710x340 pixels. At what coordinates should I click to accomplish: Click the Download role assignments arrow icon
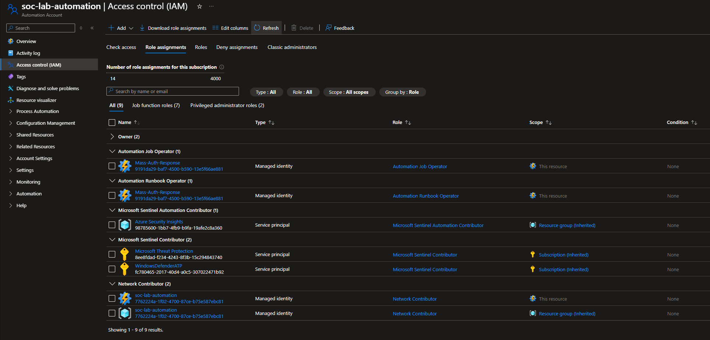click(142, 28)
